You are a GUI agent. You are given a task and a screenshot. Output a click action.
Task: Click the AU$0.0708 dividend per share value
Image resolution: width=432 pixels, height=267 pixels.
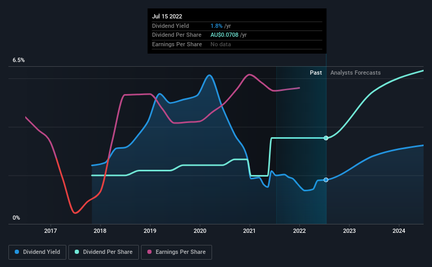click(224, 35)
